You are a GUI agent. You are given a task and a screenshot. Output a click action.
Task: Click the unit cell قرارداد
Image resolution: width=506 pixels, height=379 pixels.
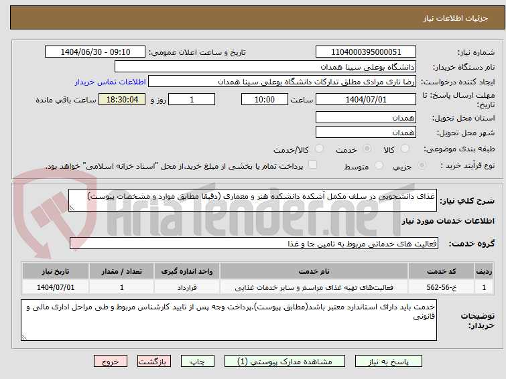[x=187, y=287]
